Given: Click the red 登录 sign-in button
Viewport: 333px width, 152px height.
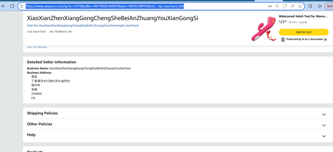Looking at the screenshot, I should [x=329, y=6].
